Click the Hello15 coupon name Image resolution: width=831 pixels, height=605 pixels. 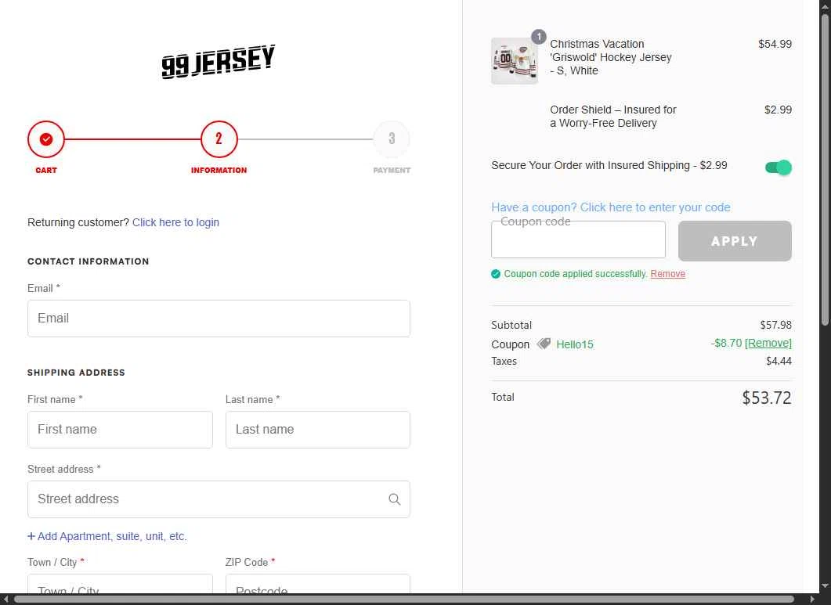coord(574,344)
